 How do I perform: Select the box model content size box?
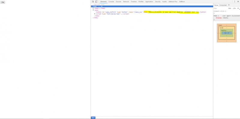(x=227, y=33)
